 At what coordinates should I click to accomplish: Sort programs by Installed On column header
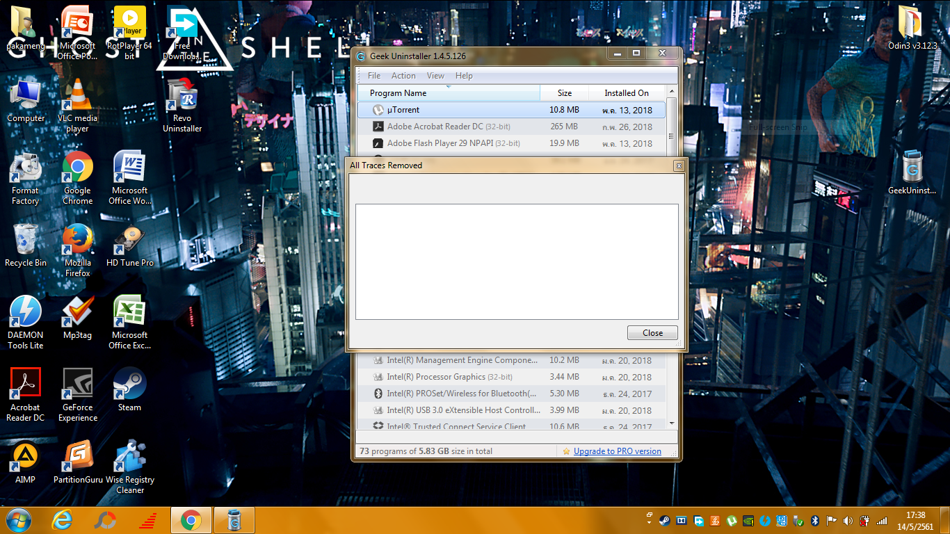click(x=627, y=93)
